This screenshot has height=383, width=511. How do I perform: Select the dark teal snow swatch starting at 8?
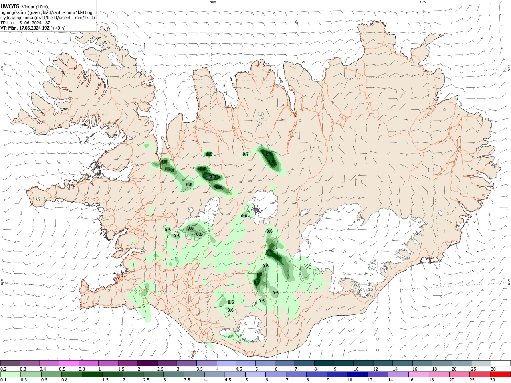click(324, 363)
